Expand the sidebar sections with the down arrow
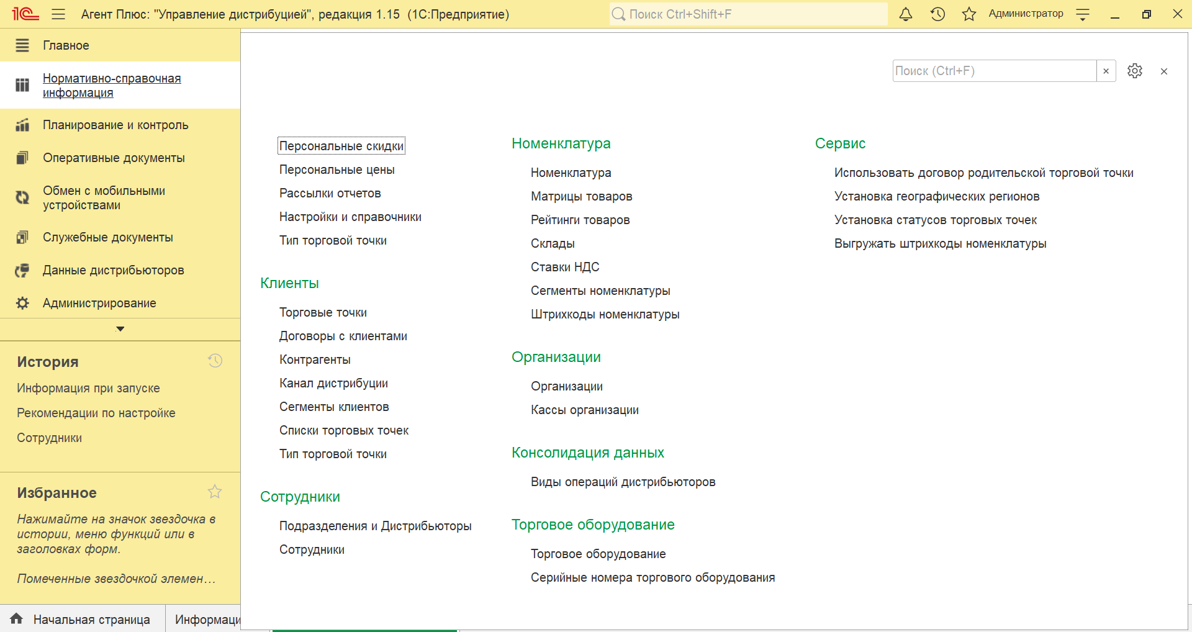The width and height of the screenshot is (1192, 632). 120,329
